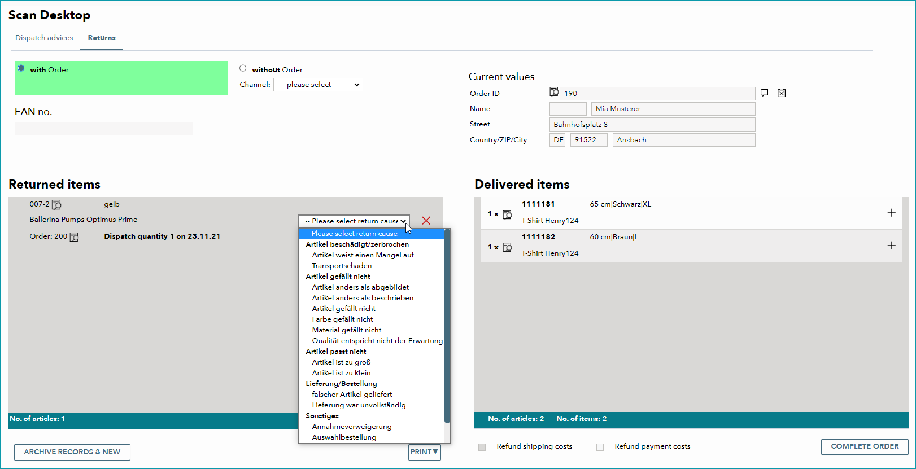Choose 'Lieferung war unvollständig' cause
Screen dimensions: 916x469
pos(359,405)
